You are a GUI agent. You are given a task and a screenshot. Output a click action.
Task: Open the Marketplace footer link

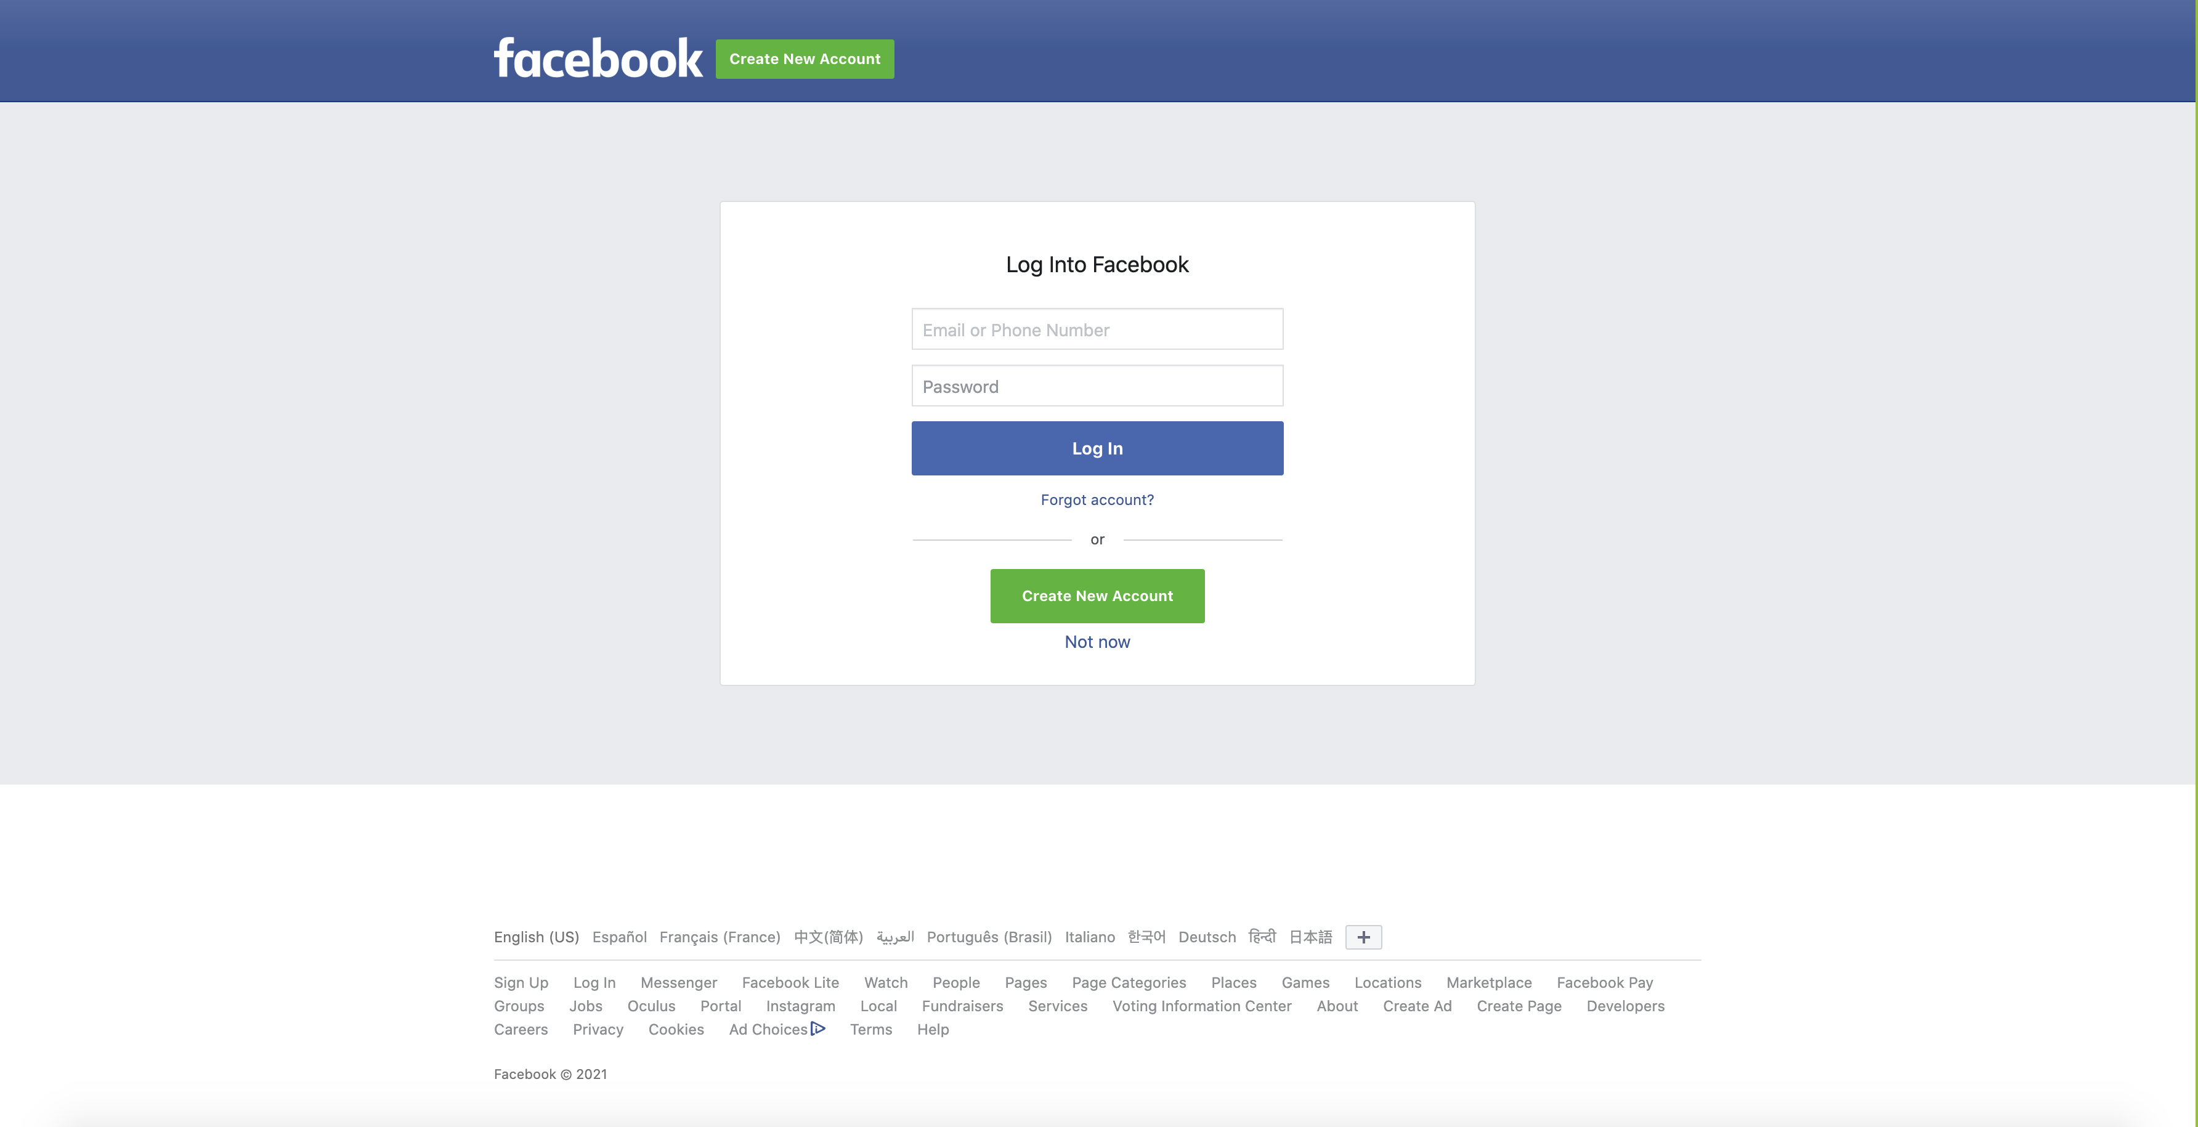(1489, 983)
